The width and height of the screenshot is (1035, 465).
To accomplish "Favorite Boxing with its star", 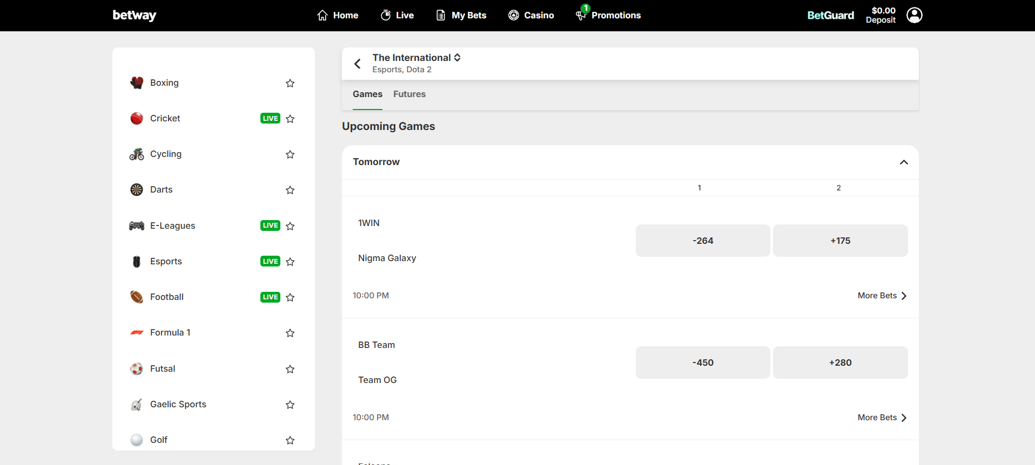I will [290, 83].
